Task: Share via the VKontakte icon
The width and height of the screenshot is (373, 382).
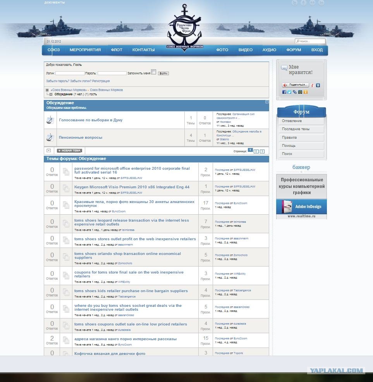Action: (318, 85)
